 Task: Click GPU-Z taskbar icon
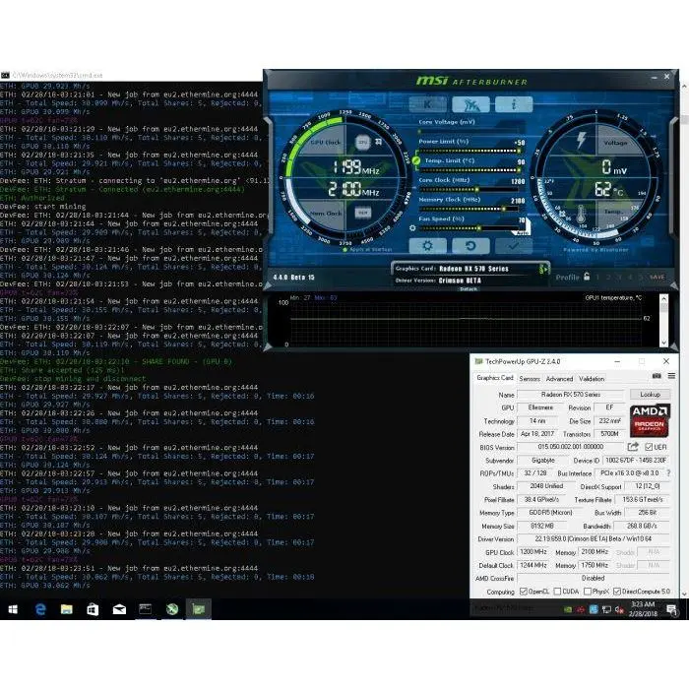pos(198,609)
